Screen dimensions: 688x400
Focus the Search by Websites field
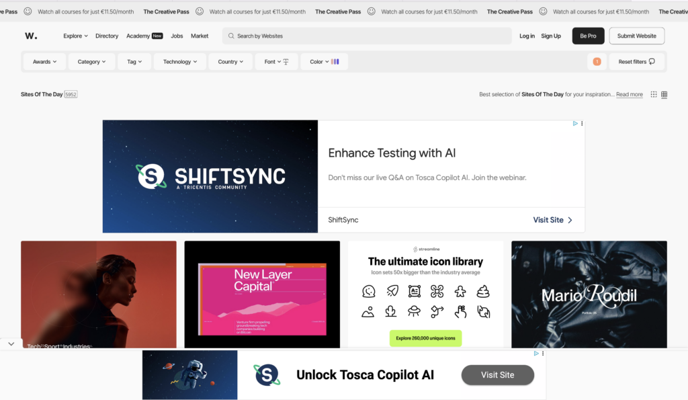pyautogui.click(x=367, y=36)
